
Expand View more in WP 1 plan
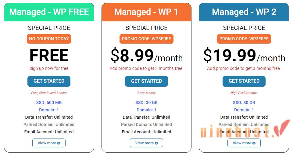point(146,143)
